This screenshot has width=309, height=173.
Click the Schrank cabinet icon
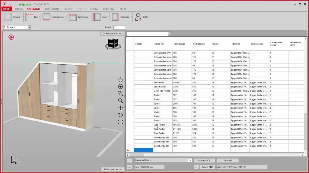8,17
